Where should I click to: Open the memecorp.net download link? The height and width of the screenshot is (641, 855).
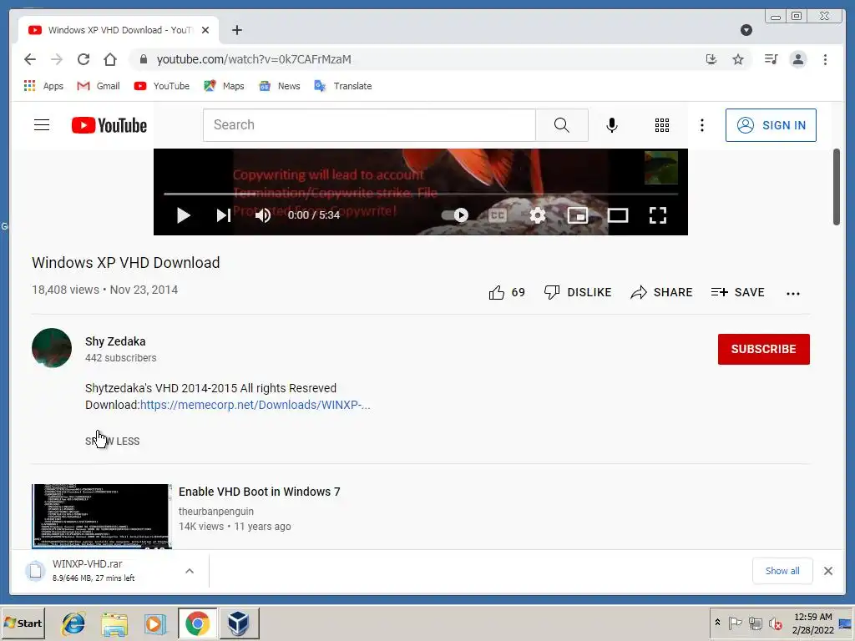tap(255, 405)
